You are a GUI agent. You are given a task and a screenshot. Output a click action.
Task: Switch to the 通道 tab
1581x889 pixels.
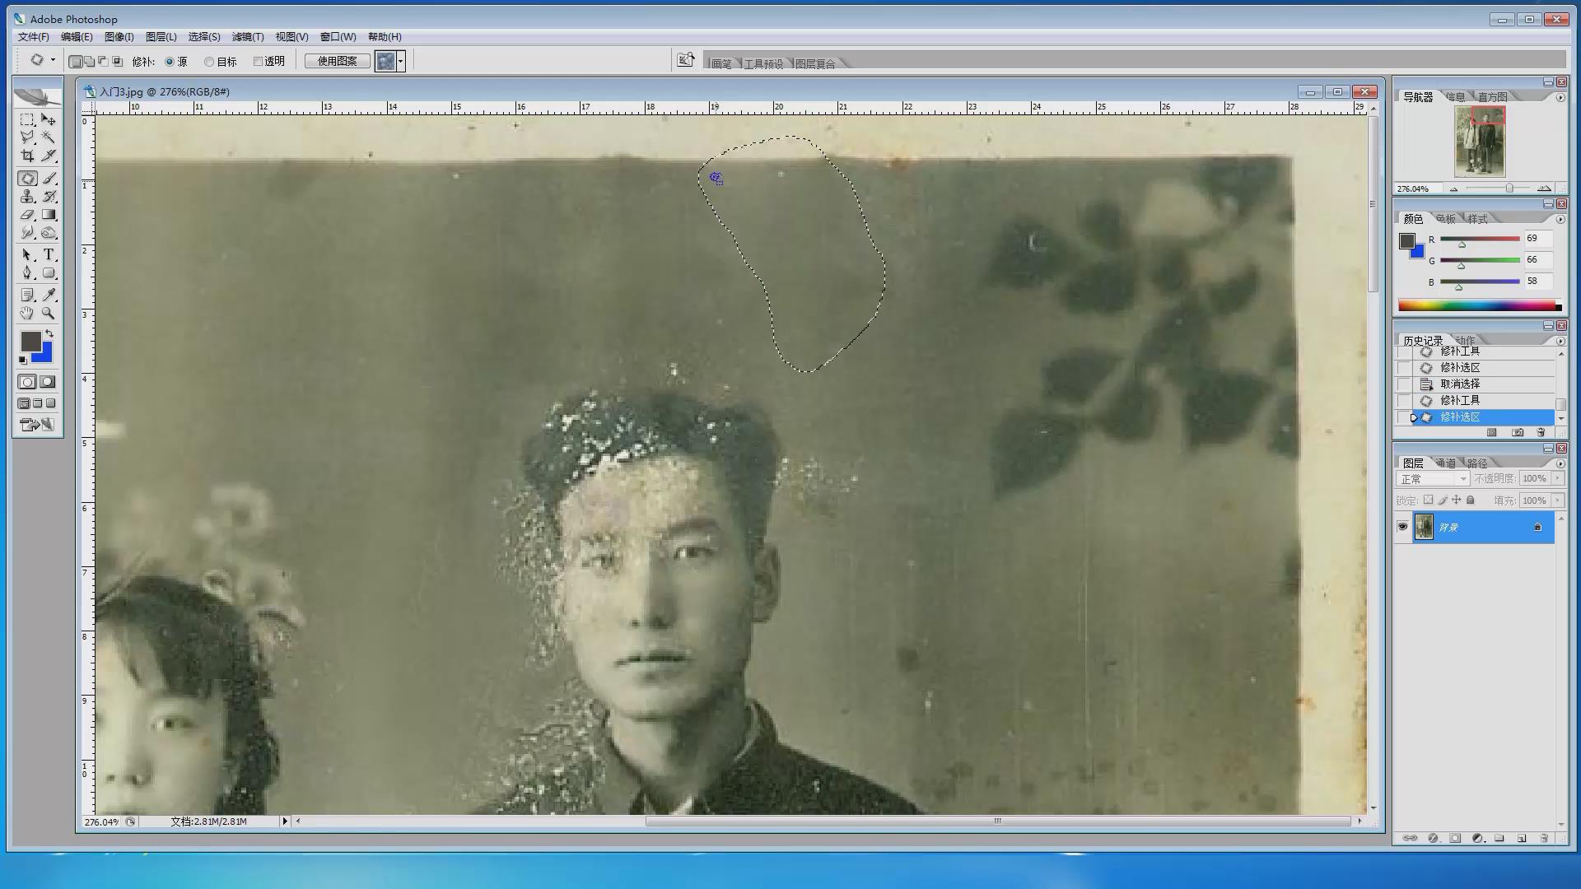click(1446, 463)
